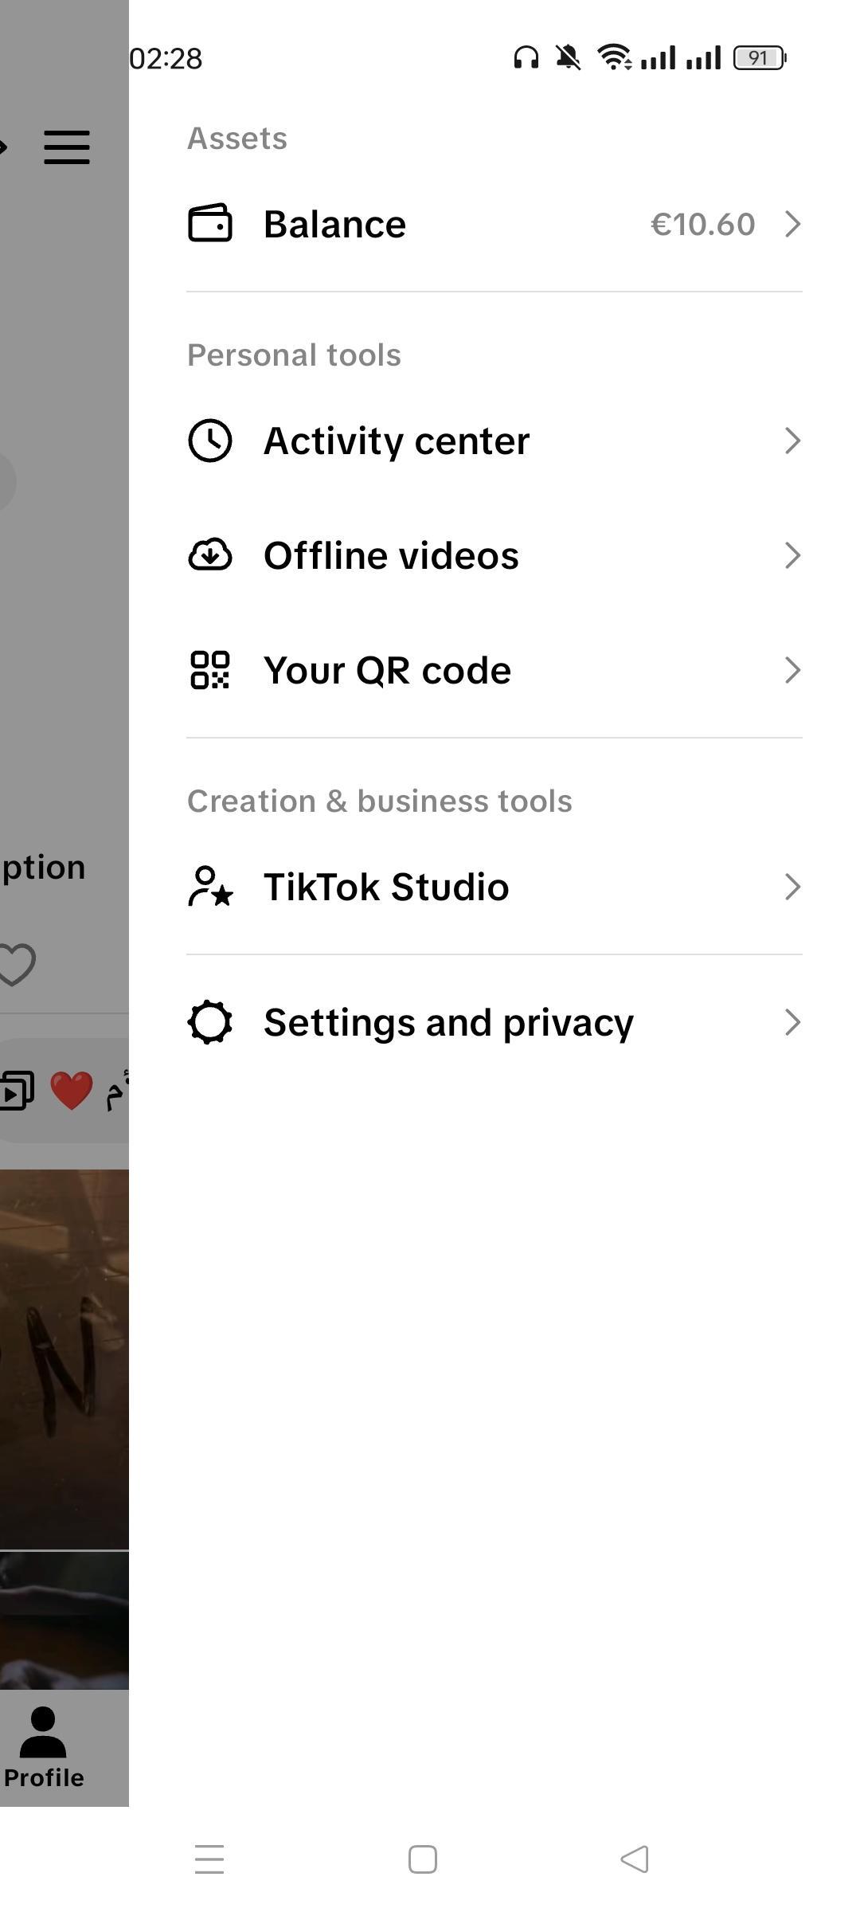The width and height of the screenshot is (860, 1912).
Task: Tap the hamburger menu icon
Action: pyautogui.click(x=67, y=147)
